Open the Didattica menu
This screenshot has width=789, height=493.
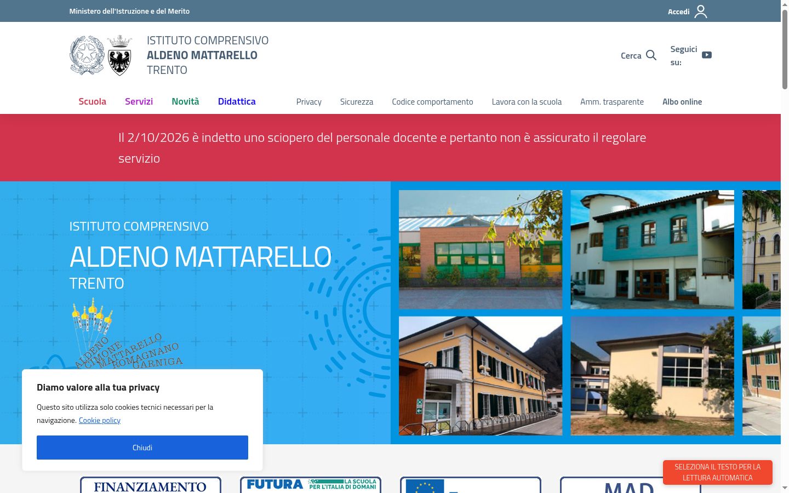[x=237, y=101]
